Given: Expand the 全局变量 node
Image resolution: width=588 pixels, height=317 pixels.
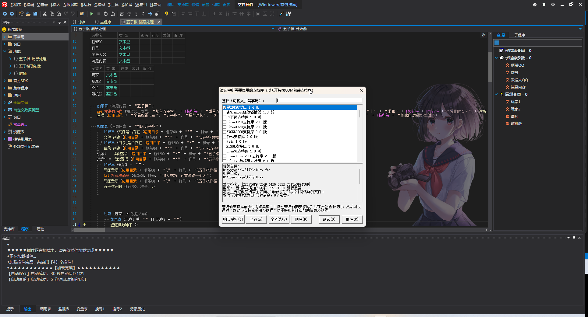Looking at the screenshot, I should [x=5, y=103].
